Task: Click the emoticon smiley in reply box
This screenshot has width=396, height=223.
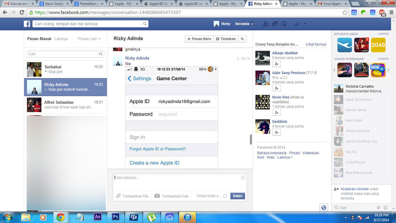Action: click(x=243, y=177)
